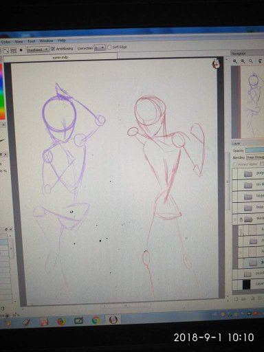Click the new layer icon below layer list
Viewport: 264px width, 352px height.
236,299
